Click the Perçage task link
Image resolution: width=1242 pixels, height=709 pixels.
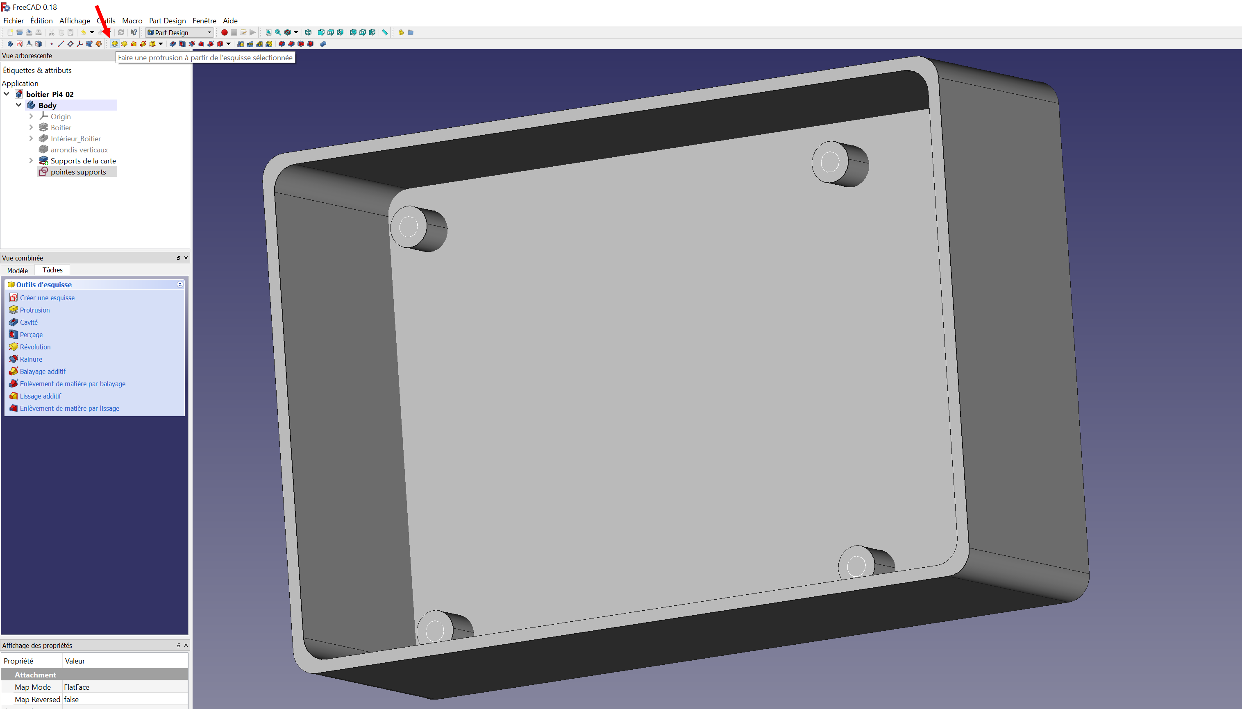(31, 335)
